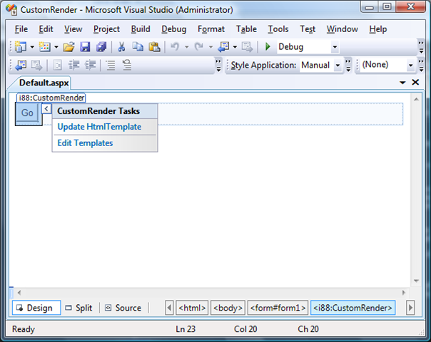The image size is (431, 342).
Task: Open the New Project dropdown arrow
Action: 32,47
